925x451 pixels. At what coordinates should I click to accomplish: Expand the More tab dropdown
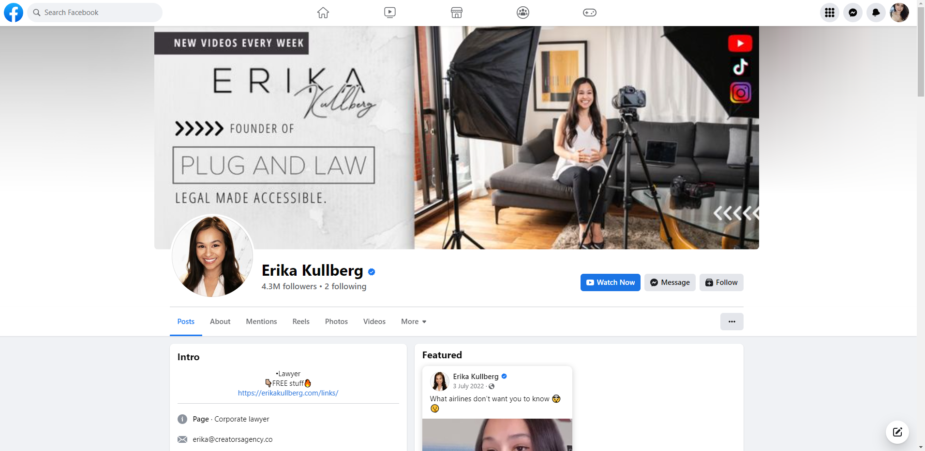click(x=414, y=322)
